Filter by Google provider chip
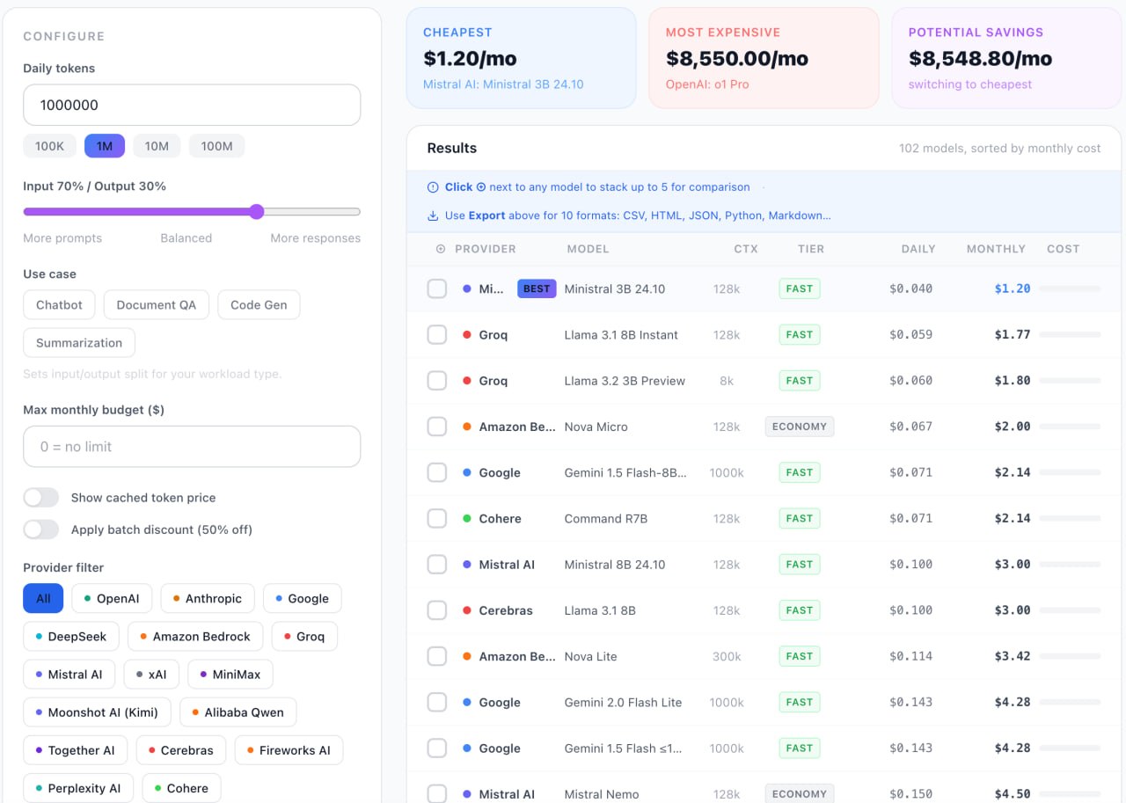1126x803 pixels. (303, 599)
